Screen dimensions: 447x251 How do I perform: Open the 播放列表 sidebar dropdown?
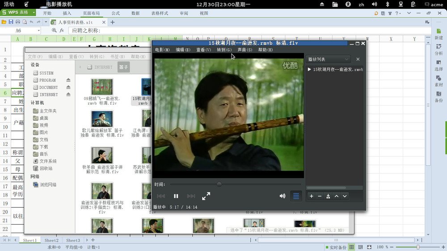(x=328, y=59)
